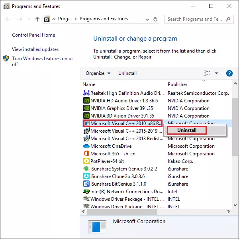Select Microsoft Visual C++ 2013 Redist... row text
239x239 pixels.
tap(127, 138)
